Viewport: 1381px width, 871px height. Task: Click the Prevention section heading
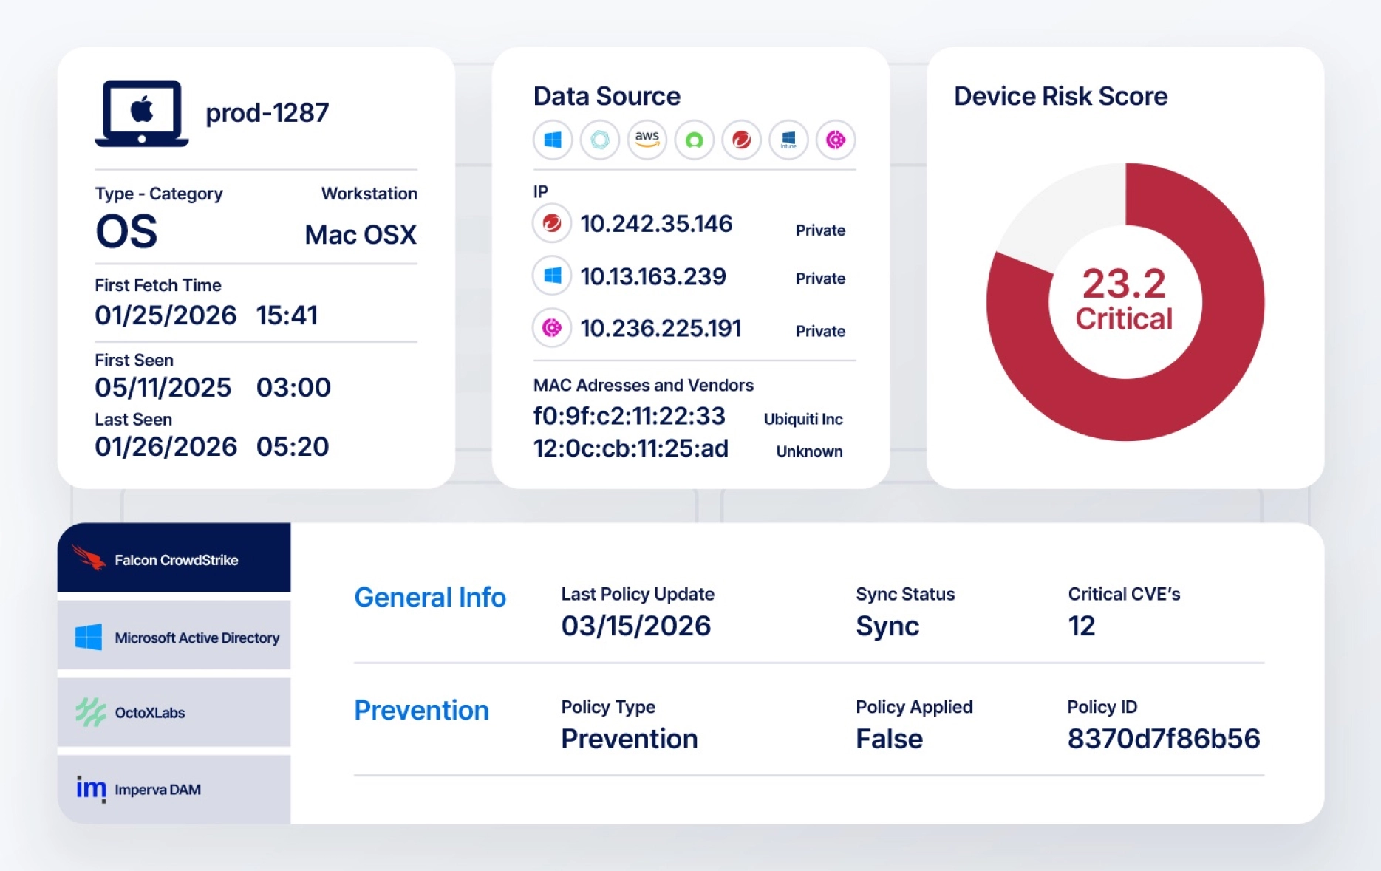421,710
